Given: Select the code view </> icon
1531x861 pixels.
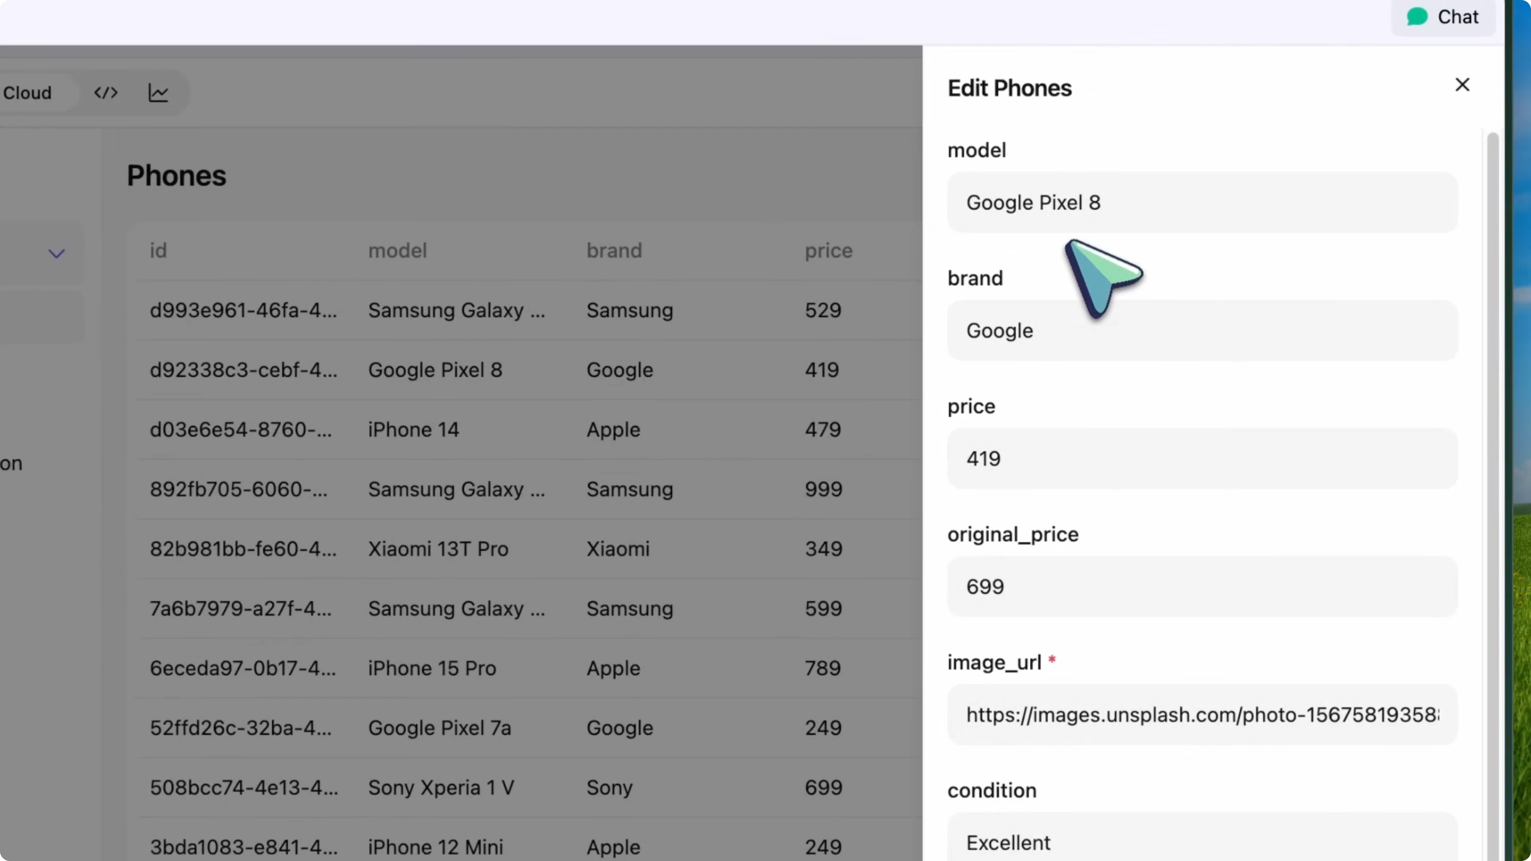Looking at the screenshot, I should [x=105, y=92].
